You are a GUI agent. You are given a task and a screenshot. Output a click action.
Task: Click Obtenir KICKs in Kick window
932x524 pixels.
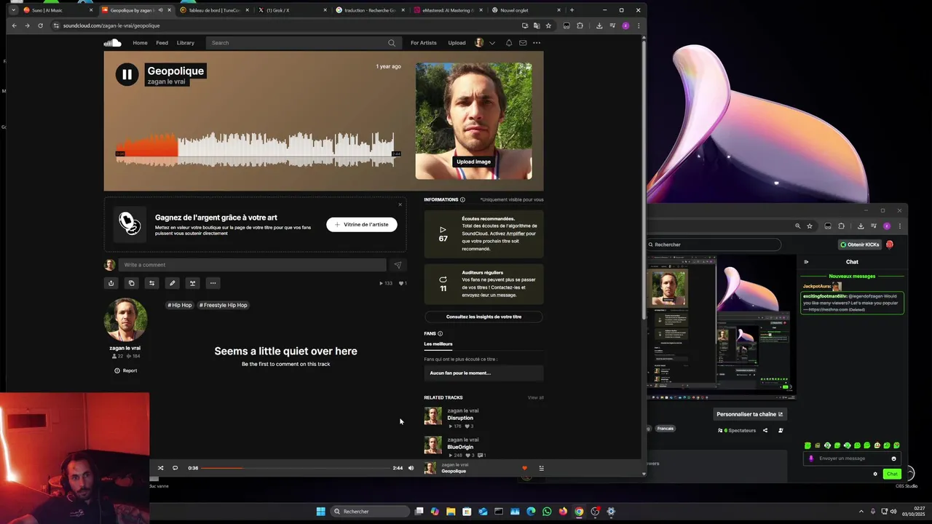point(860,245)
